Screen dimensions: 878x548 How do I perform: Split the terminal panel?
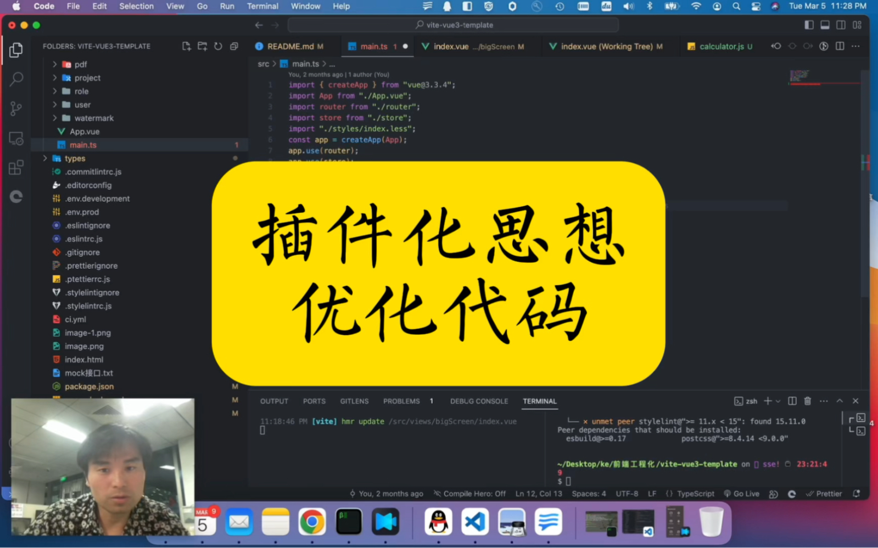[792, 401]
